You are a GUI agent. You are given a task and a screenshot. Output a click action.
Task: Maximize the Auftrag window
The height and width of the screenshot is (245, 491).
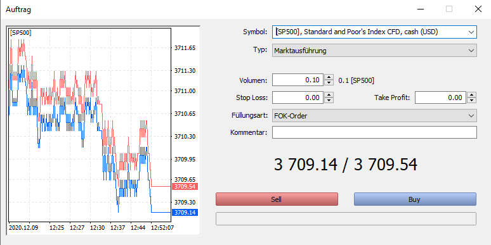[x=449, y=9]
